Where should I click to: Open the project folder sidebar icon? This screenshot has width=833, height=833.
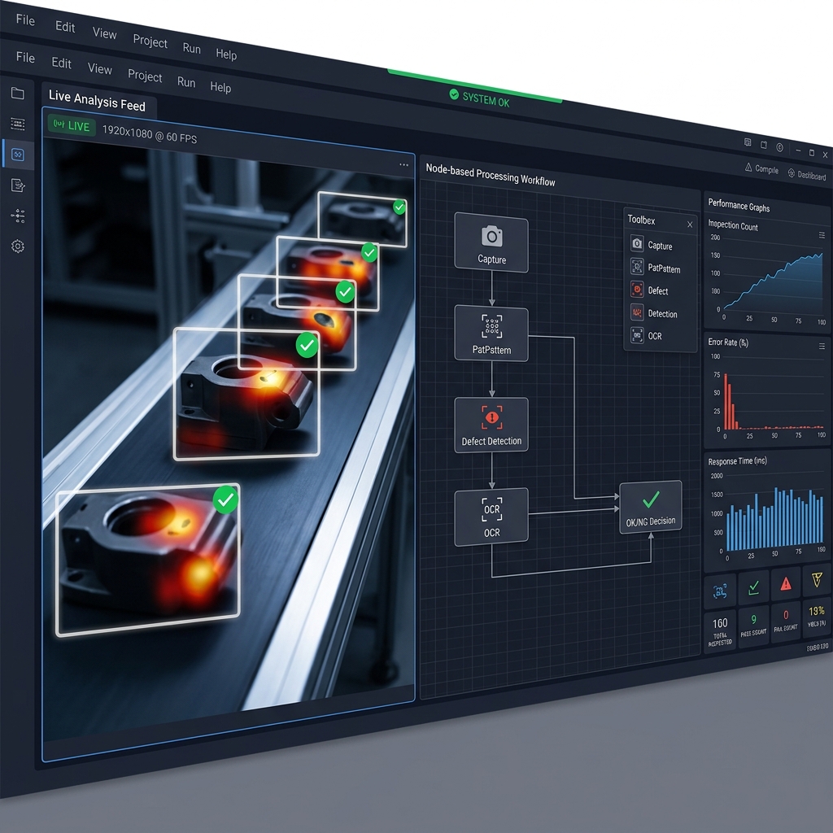18,94
